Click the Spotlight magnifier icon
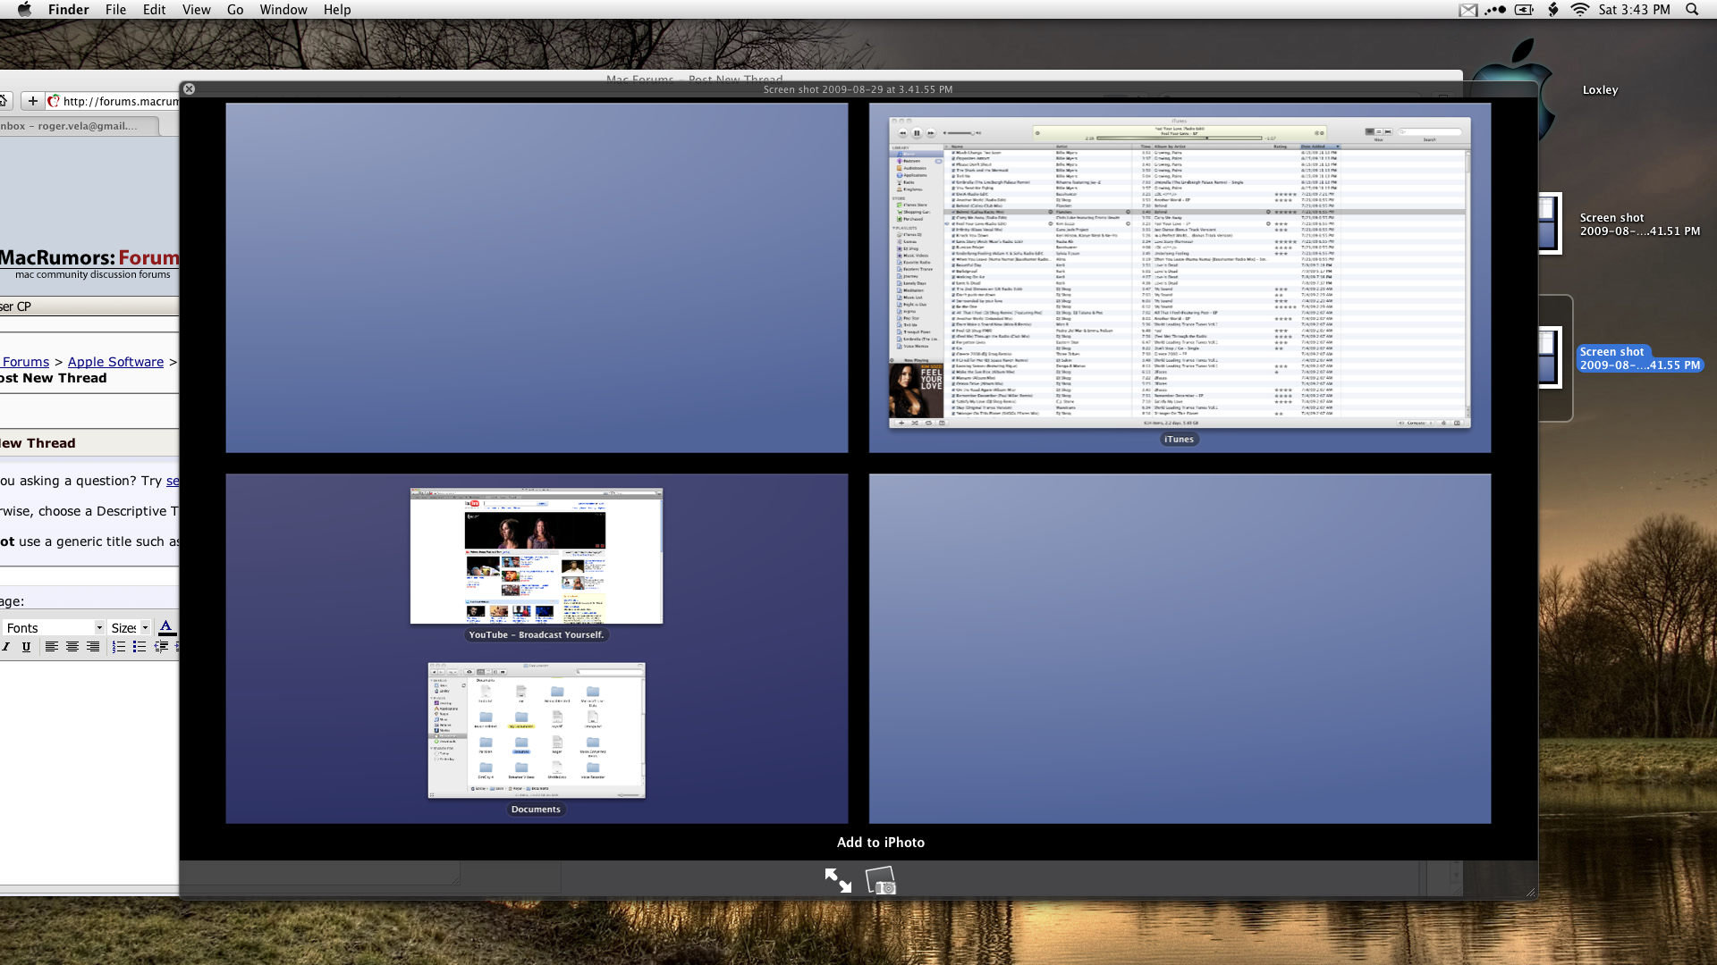 (x=1692, y=10)
